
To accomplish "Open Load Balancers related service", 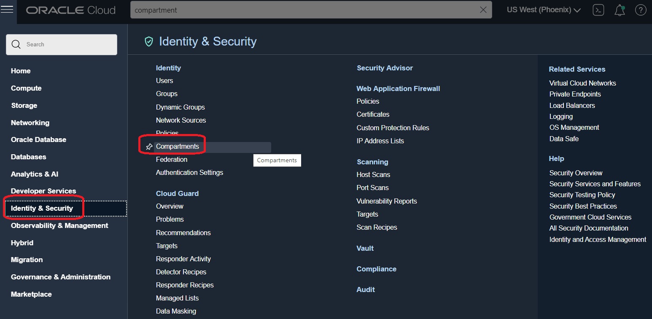I will [x=572, y=105].
